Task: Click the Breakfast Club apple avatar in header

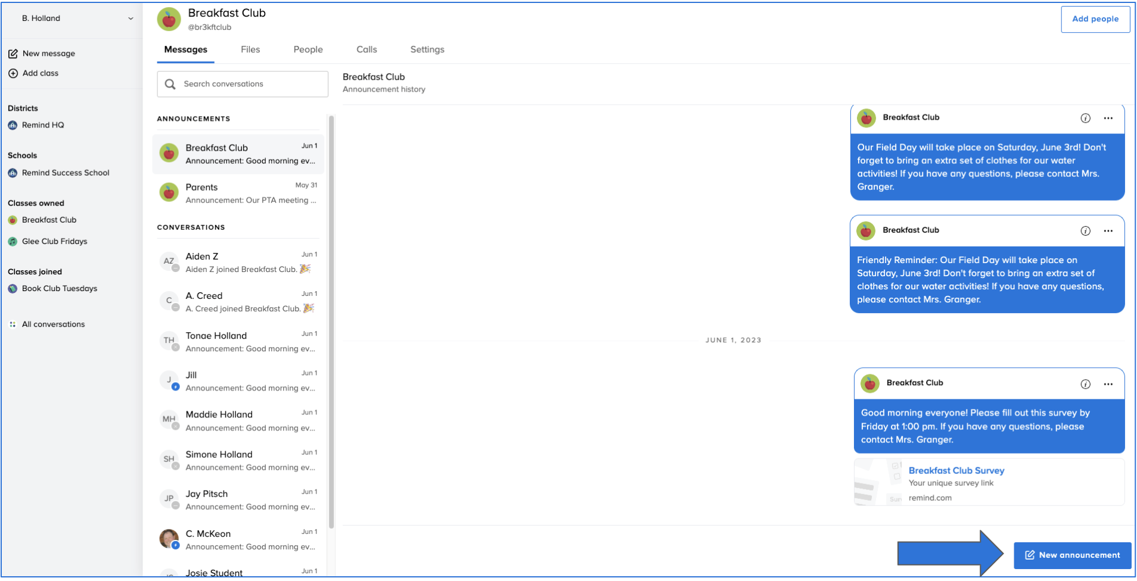Action: 169,19
